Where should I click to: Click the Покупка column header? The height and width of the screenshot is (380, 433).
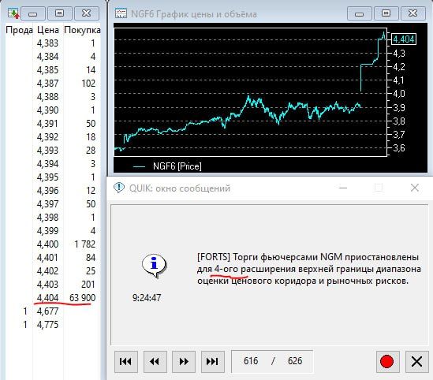pyautogui.click(x=82, y=30)
